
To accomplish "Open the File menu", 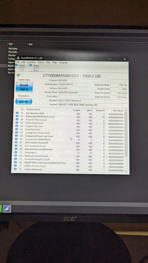I will click(x=18, y=62).
